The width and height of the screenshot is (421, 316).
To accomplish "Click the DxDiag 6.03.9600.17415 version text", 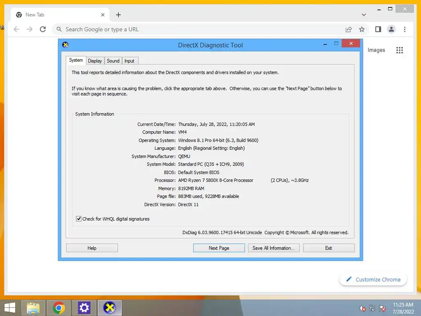I will tap(222, 232).
